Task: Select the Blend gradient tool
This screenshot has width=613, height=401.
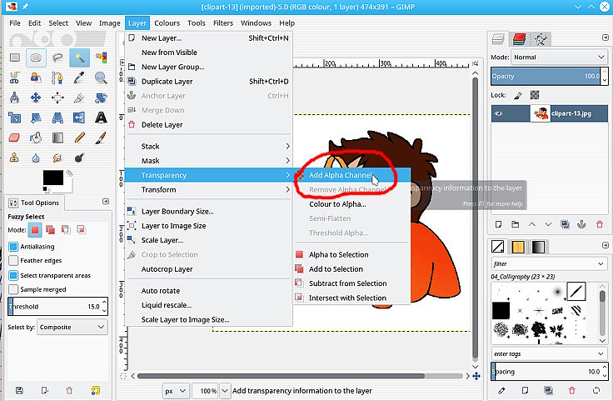Action: [x=57, y=138]
